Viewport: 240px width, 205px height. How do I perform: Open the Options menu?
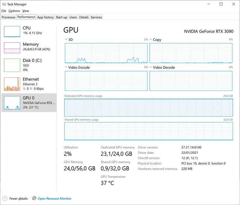pos(14,11)
